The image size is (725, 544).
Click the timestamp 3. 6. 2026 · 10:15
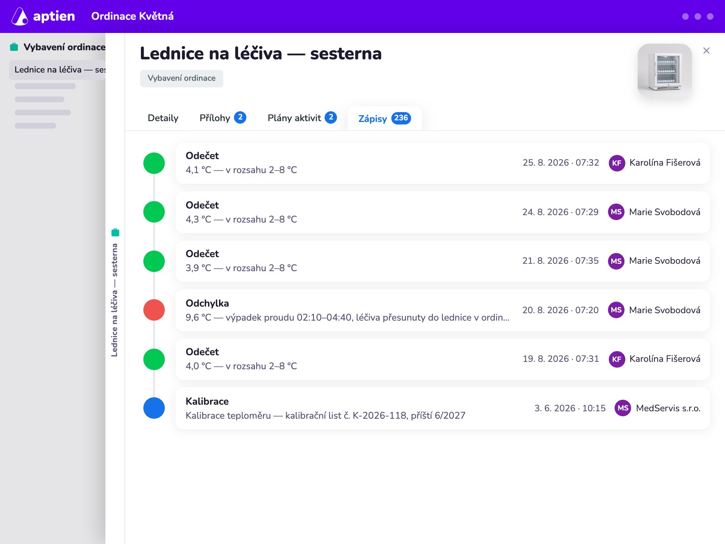click(x=570, y=408)
